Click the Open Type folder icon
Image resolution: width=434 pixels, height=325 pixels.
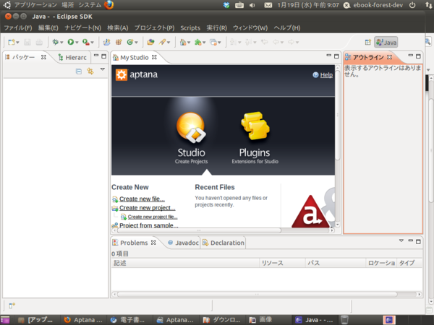click(150, 42)
